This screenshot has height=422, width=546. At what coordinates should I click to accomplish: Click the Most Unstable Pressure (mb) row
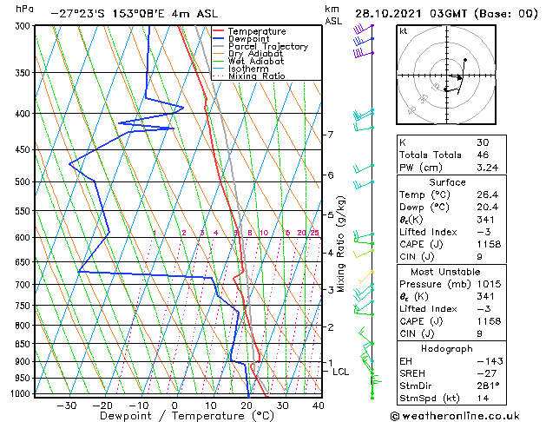point(451,284)
